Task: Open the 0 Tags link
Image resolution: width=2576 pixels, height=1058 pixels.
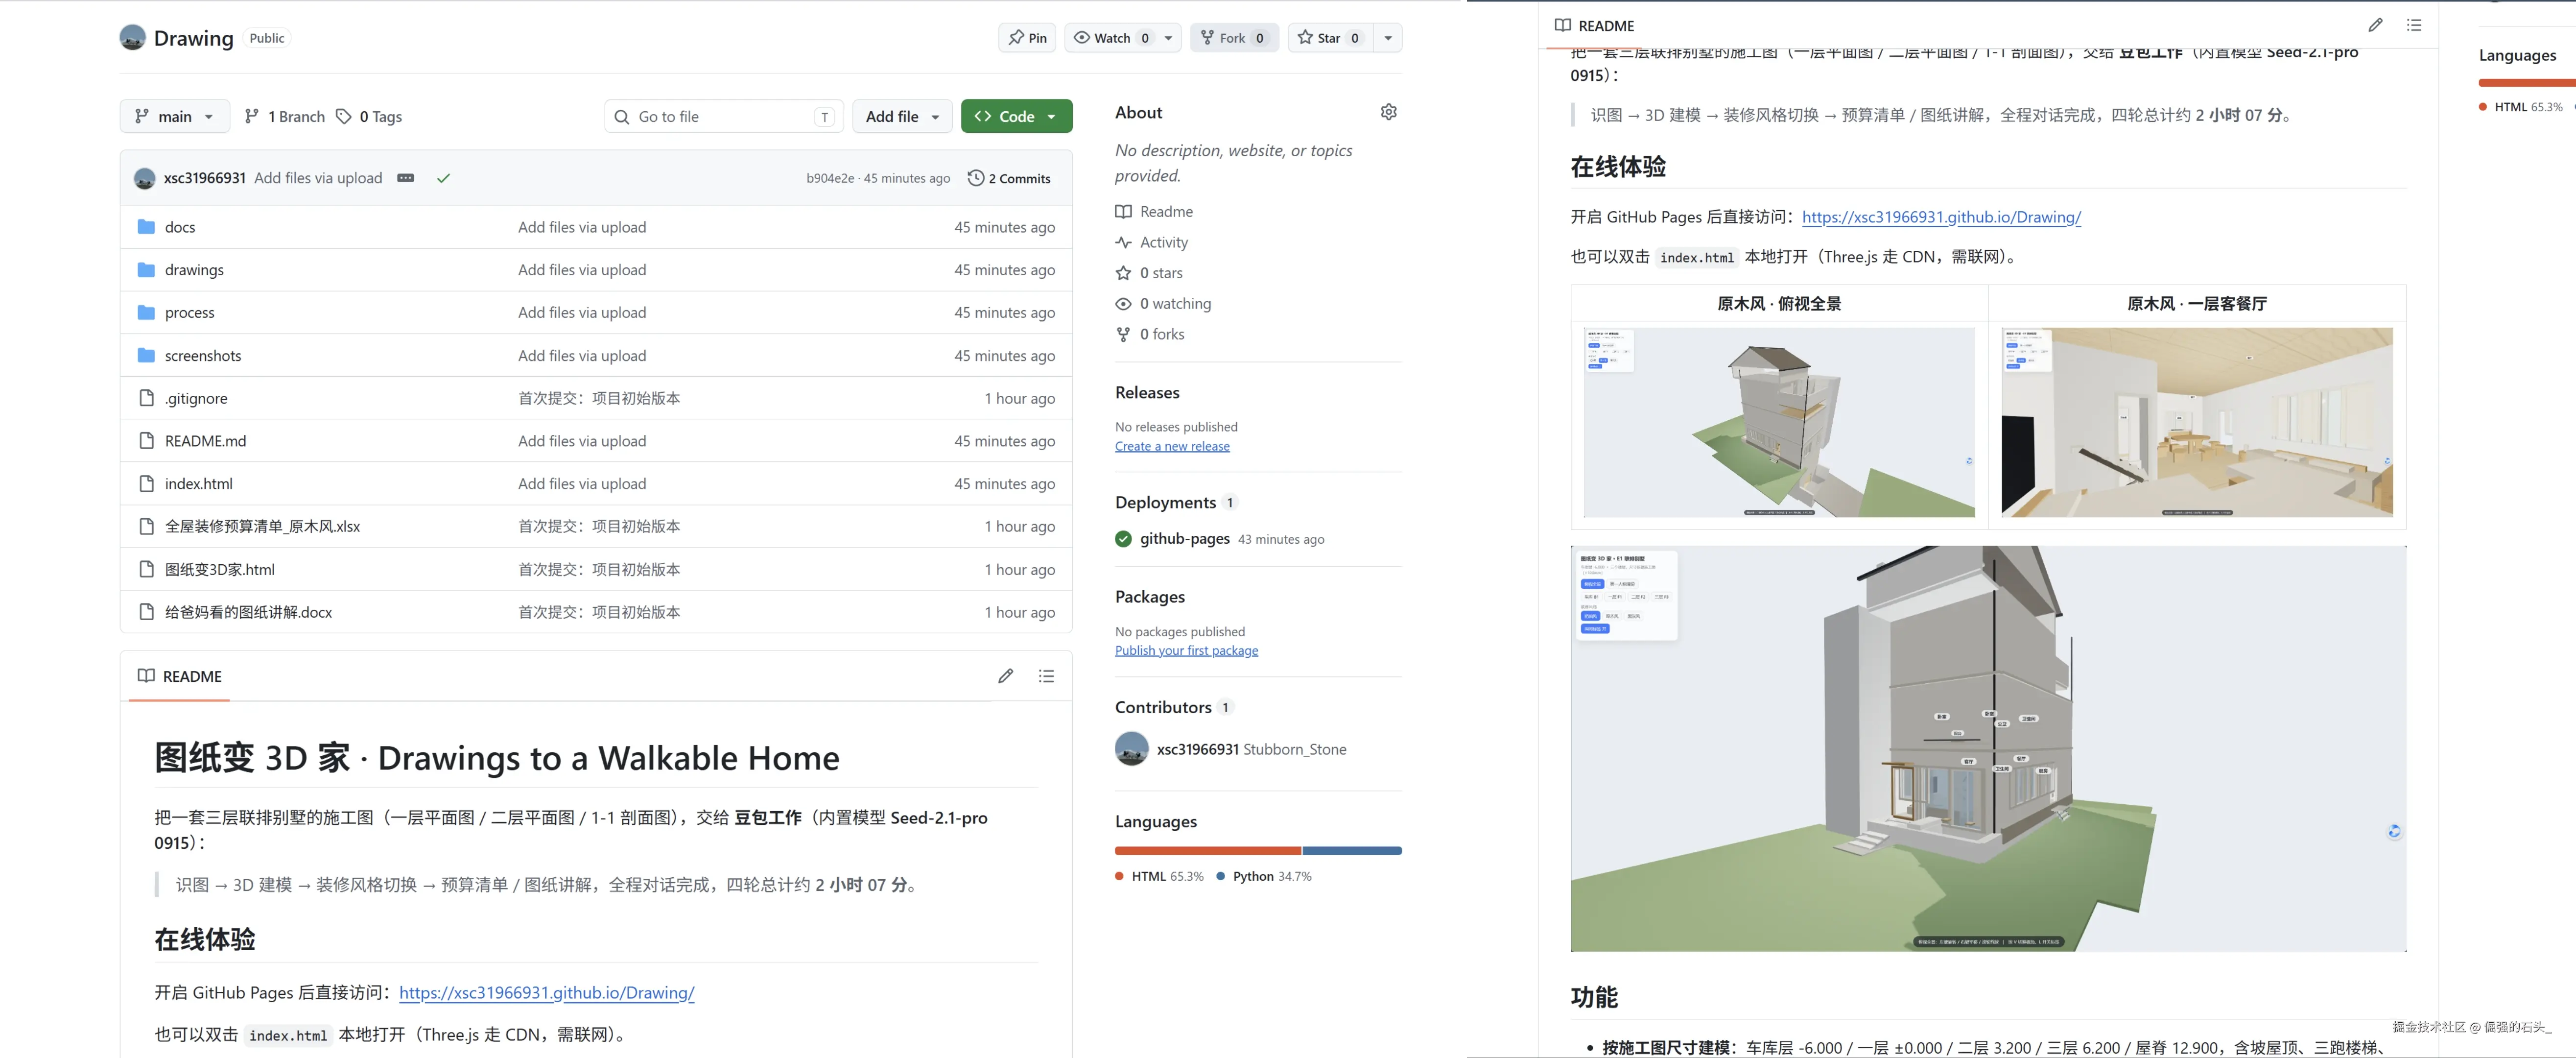Action: pos(369,116)
